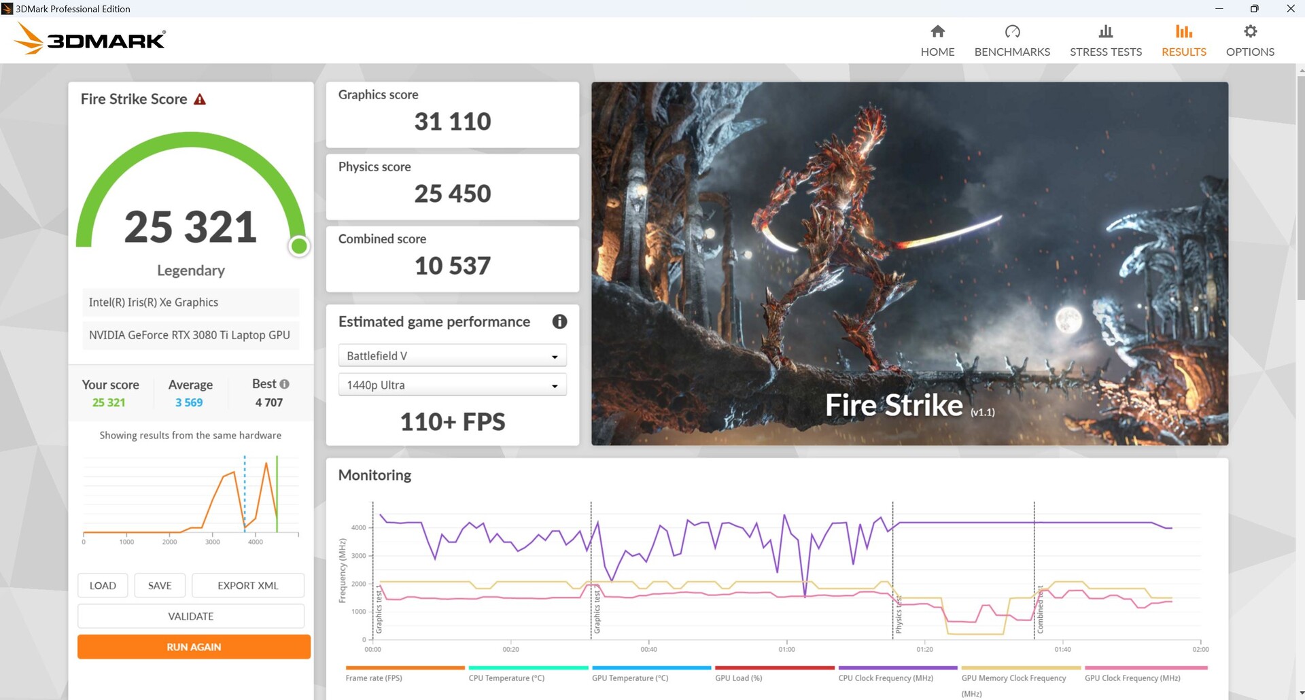Viewport: 1305px width, 700px height.
Task: Toggle the GPU Clock Frequency legend swatch
Action: click(1146, 668)
